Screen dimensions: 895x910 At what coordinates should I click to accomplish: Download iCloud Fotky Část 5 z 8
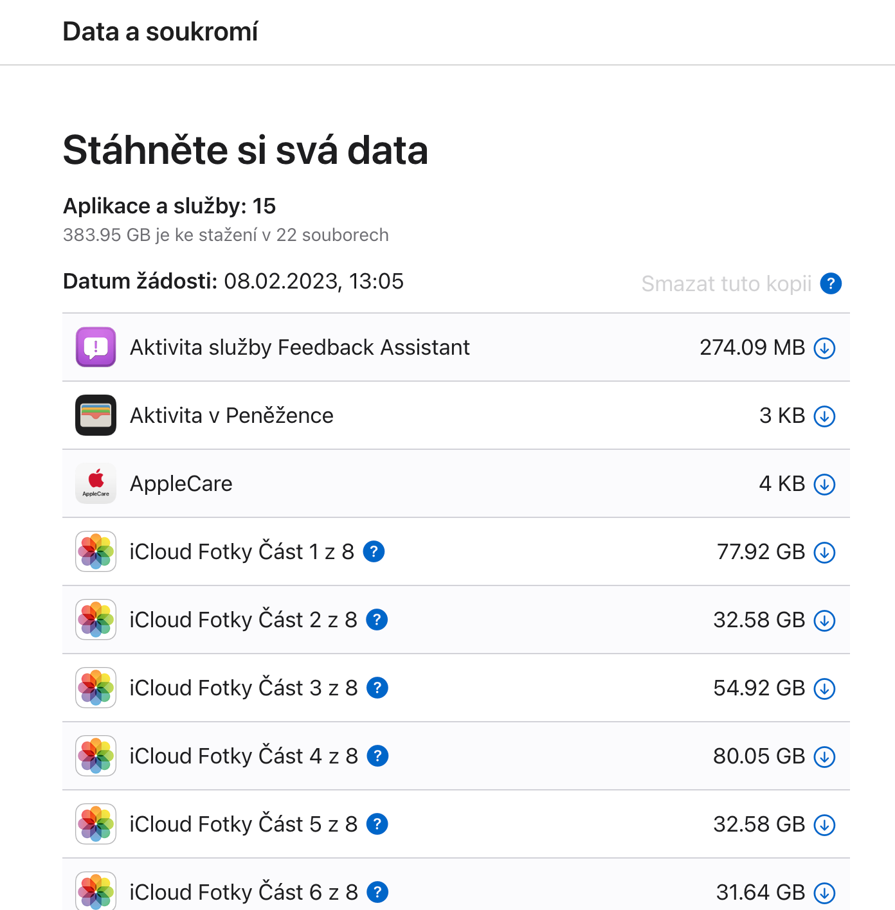tap(824, 825)
